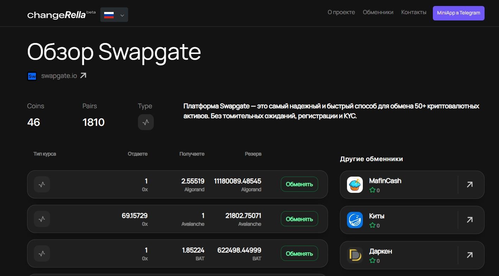Screen dimensions: 499x276
Task: Click the arrow icon on Даркен card
Action: 470,255
